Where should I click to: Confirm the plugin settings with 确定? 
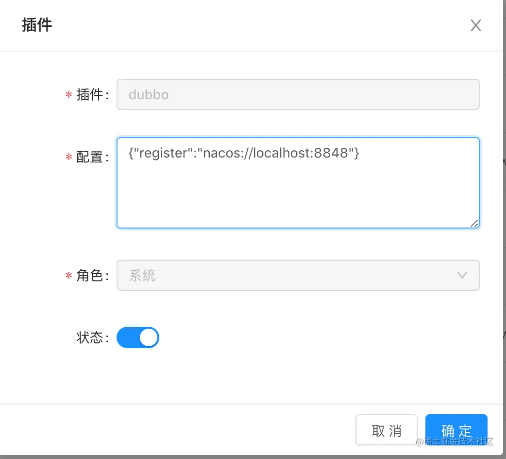(456, 430)
